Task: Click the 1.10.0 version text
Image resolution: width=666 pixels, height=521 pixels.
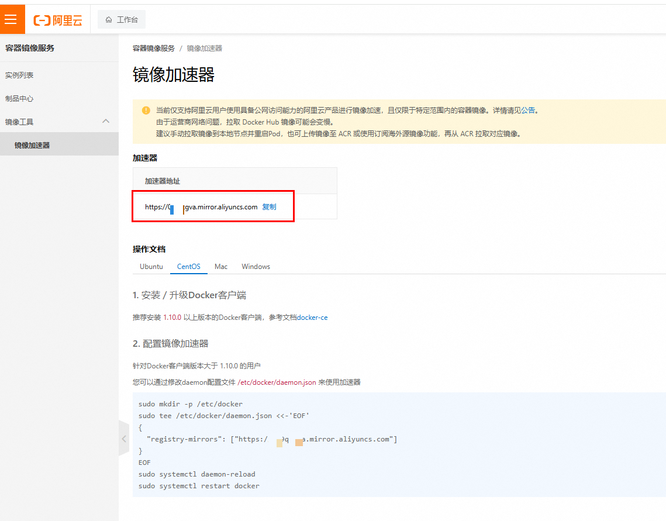Action: [172, 317]
